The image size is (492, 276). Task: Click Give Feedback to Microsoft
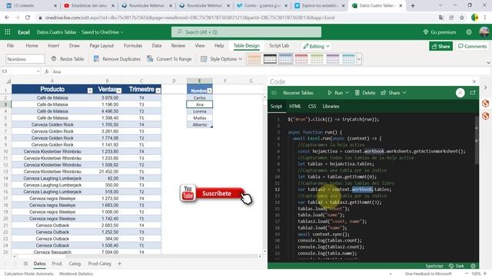click(428, 274)
